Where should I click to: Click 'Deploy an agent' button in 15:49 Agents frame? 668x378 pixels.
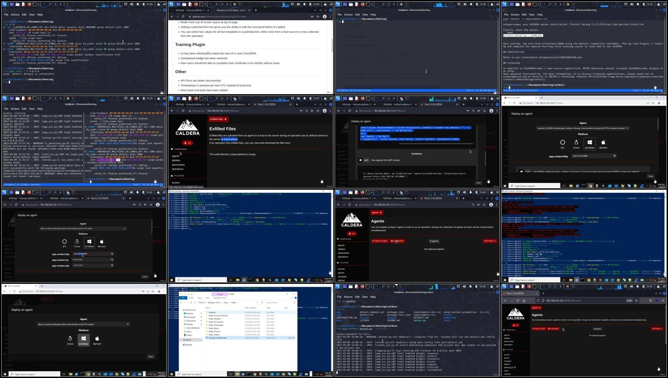click(x=380, y=241)
